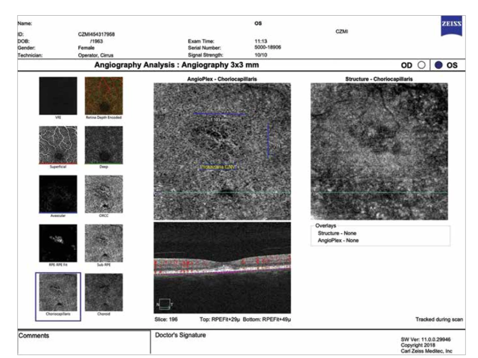Click the Carl Zeiss Meditec, Inc text
The image size is (478, 358).
[427, 351]
